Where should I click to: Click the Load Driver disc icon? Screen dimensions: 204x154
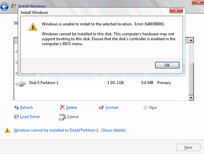coord(16,117)
